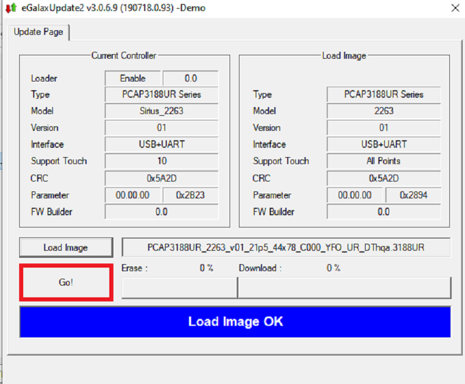Click the Load Image Model field 2263
This screenshot has height=384, width=465.
pos(384,111)
